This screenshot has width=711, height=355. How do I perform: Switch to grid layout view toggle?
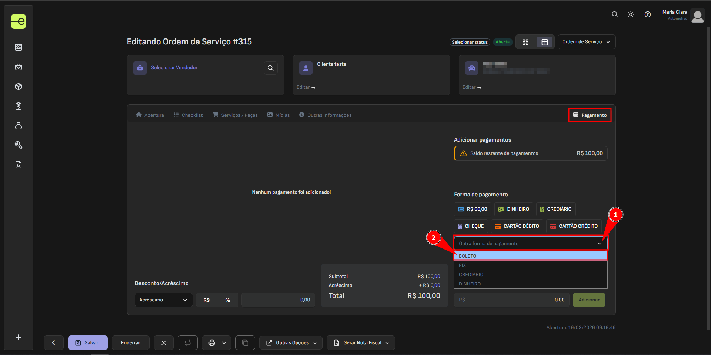(x=525, y=42)
